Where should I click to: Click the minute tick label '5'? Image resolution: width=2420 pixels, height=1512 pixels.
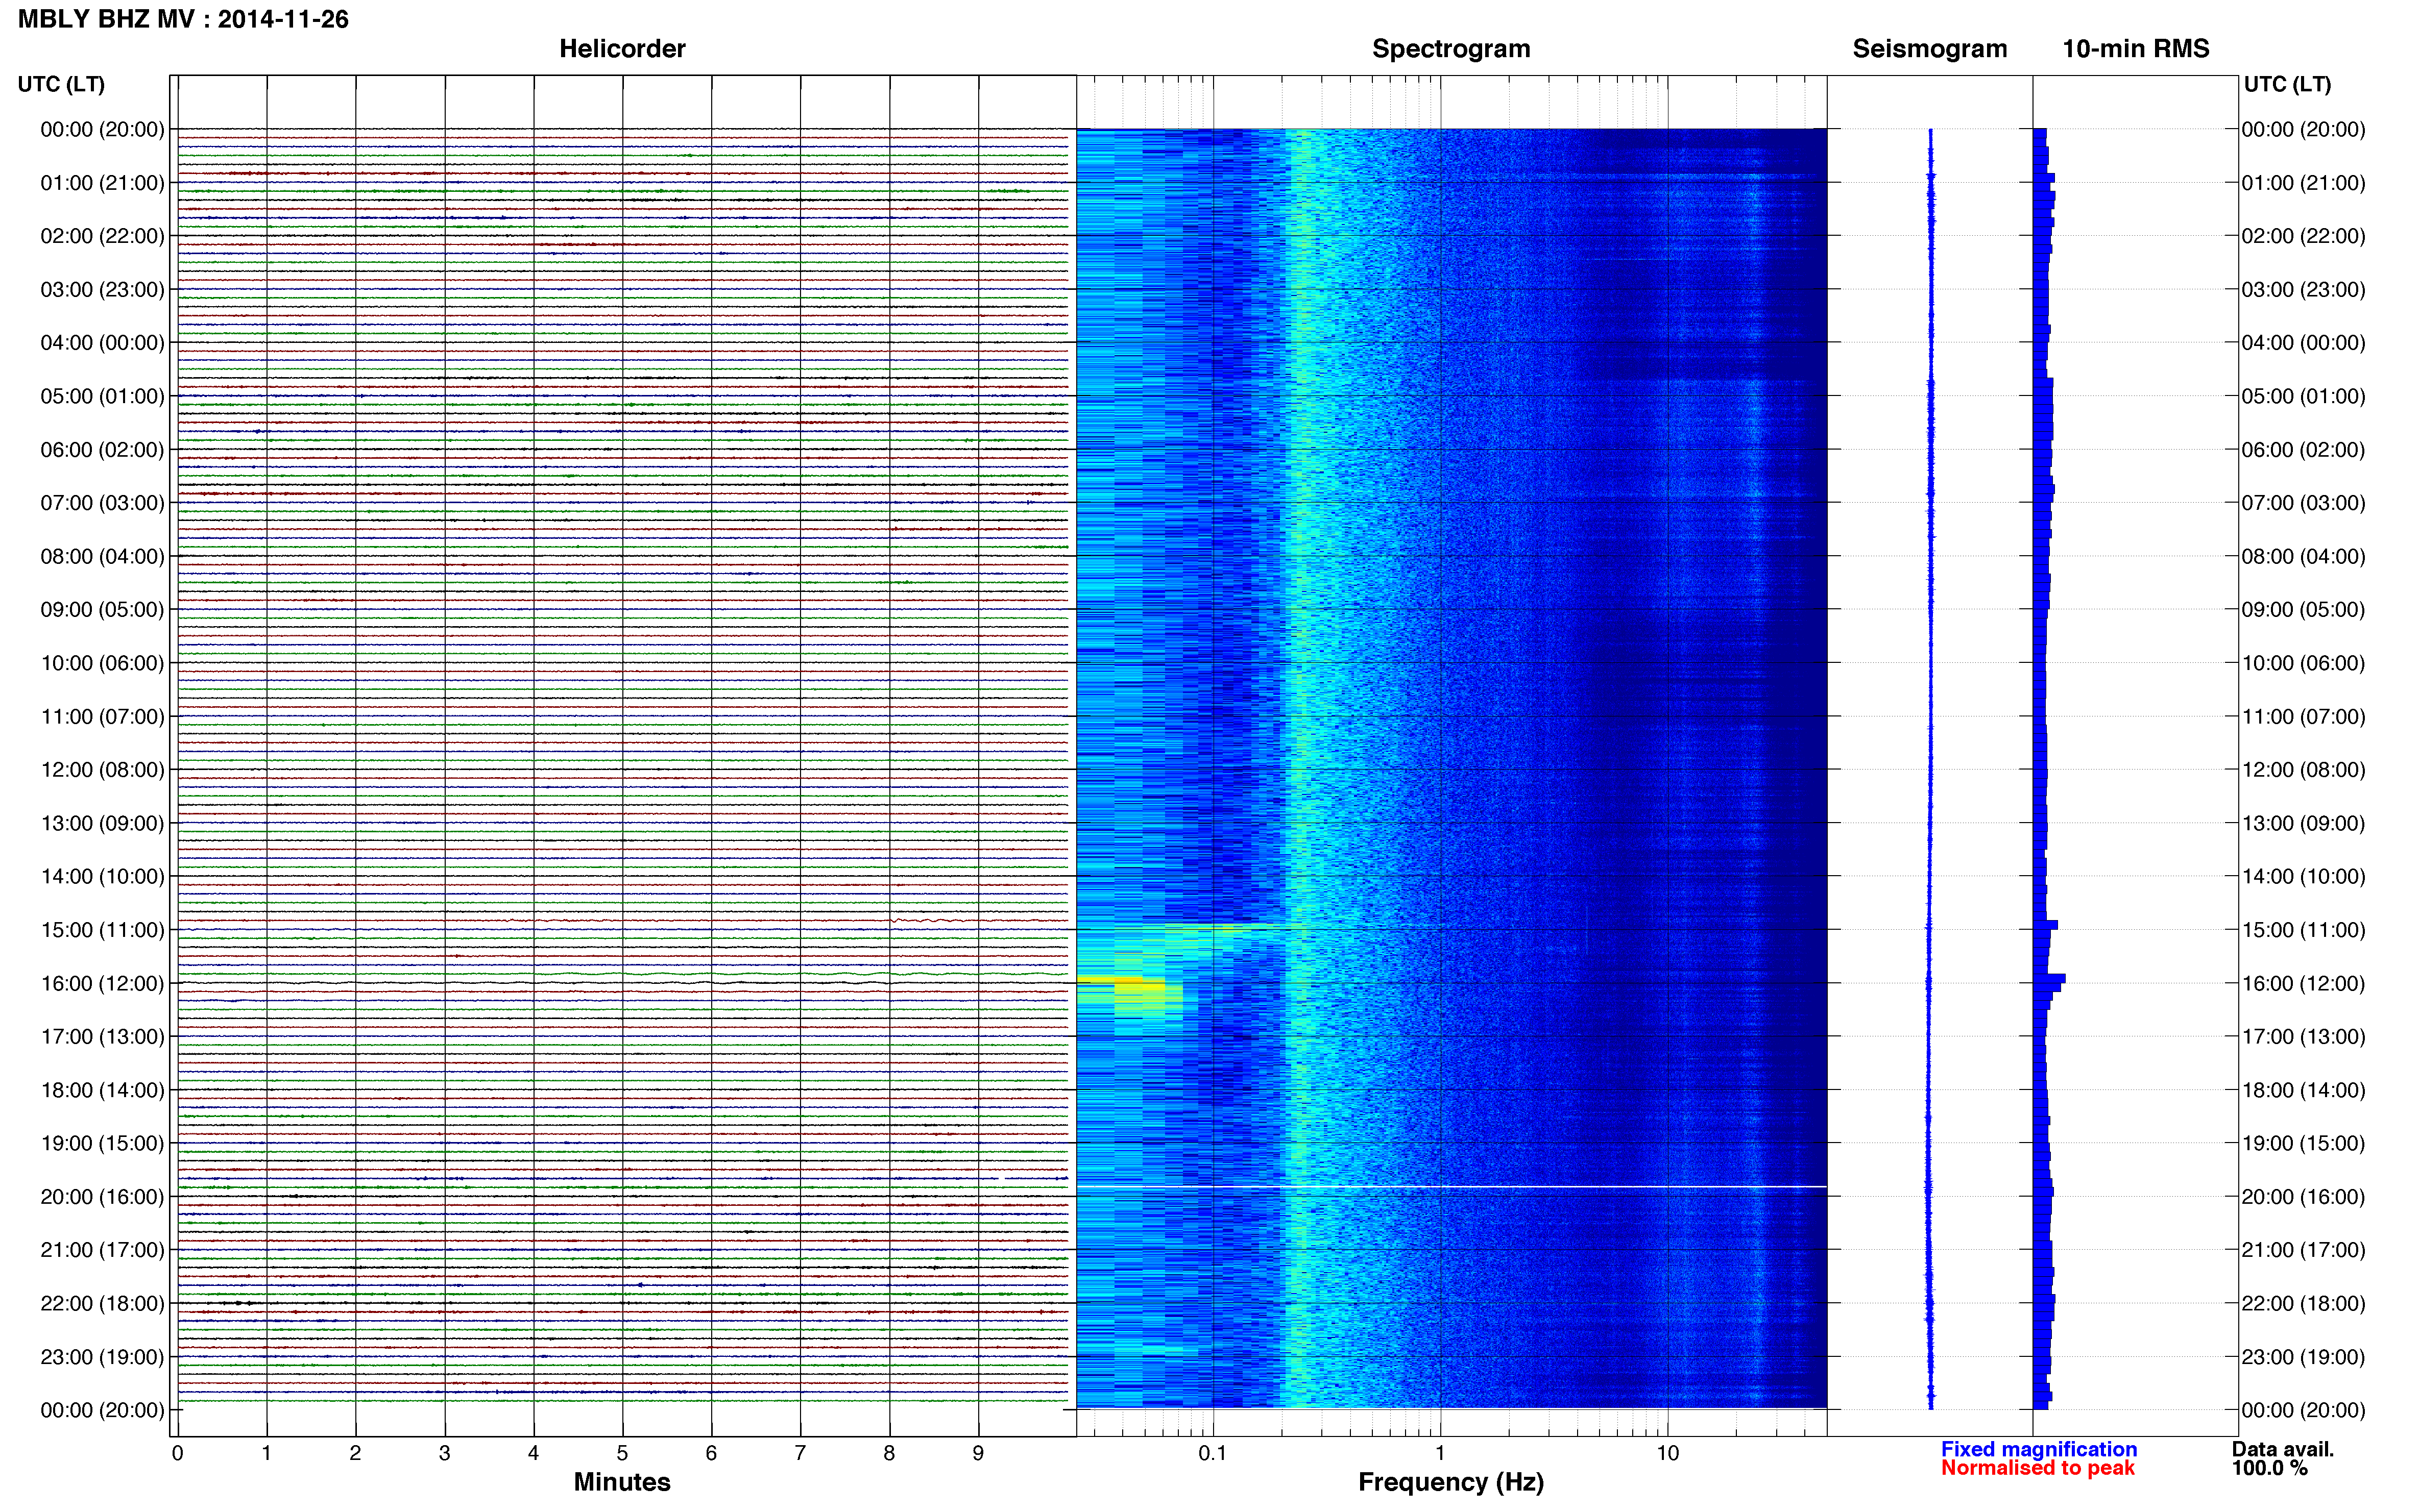pos(622,1453)
